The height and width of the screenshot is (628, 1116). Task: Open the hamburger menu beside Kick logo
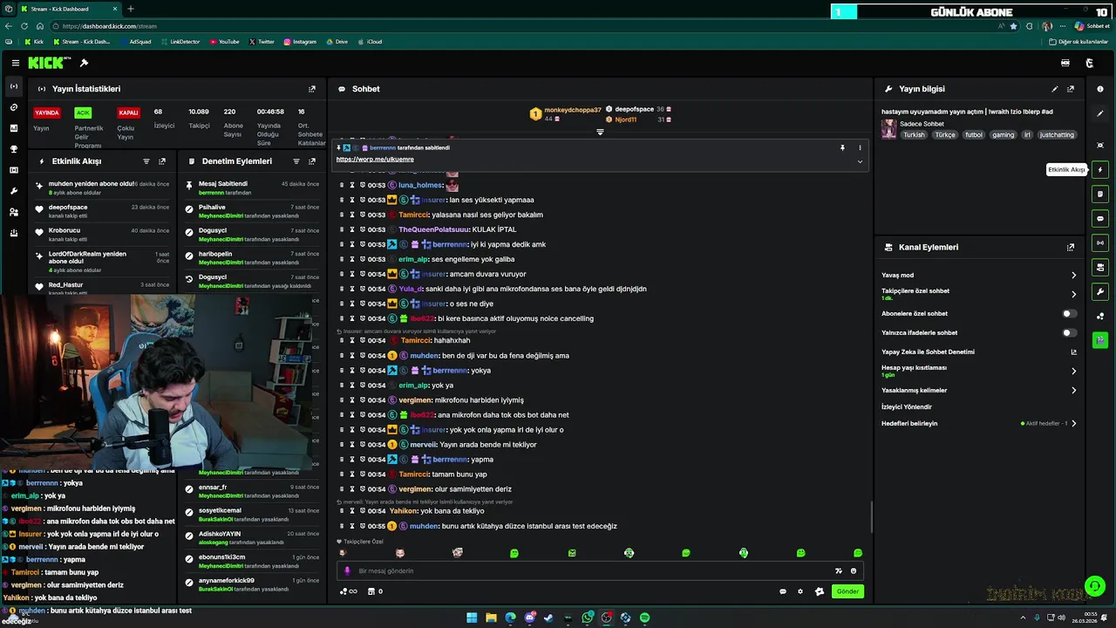click(16, 63)
